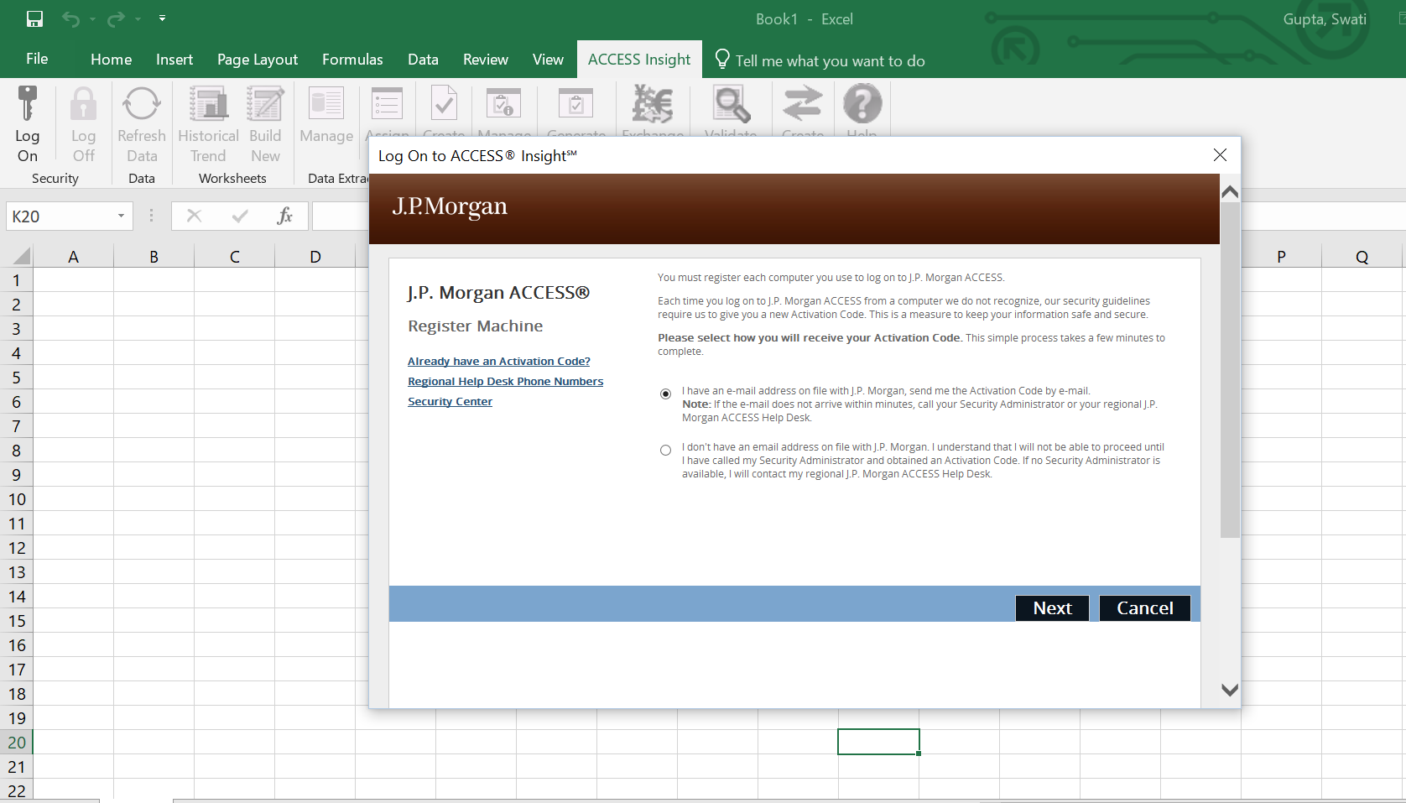Open the Security Center link
The width and height of the screenshot is (1406, 803).
(x=450, y=401)
